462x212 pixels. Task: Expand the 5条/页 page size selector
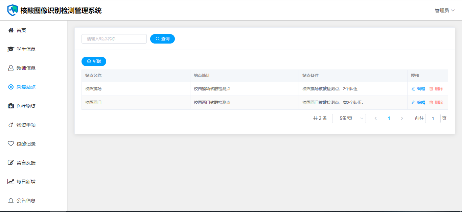(349, 118)
